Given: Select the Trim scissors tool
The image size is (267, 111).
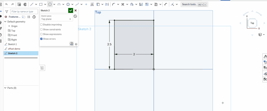Looking at the screenshot, I should (x=123, y=4).
